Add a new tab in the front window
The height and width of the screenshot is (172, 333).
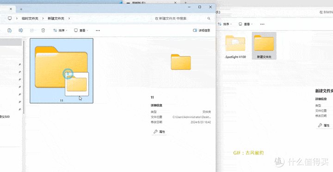coord(21,9)
